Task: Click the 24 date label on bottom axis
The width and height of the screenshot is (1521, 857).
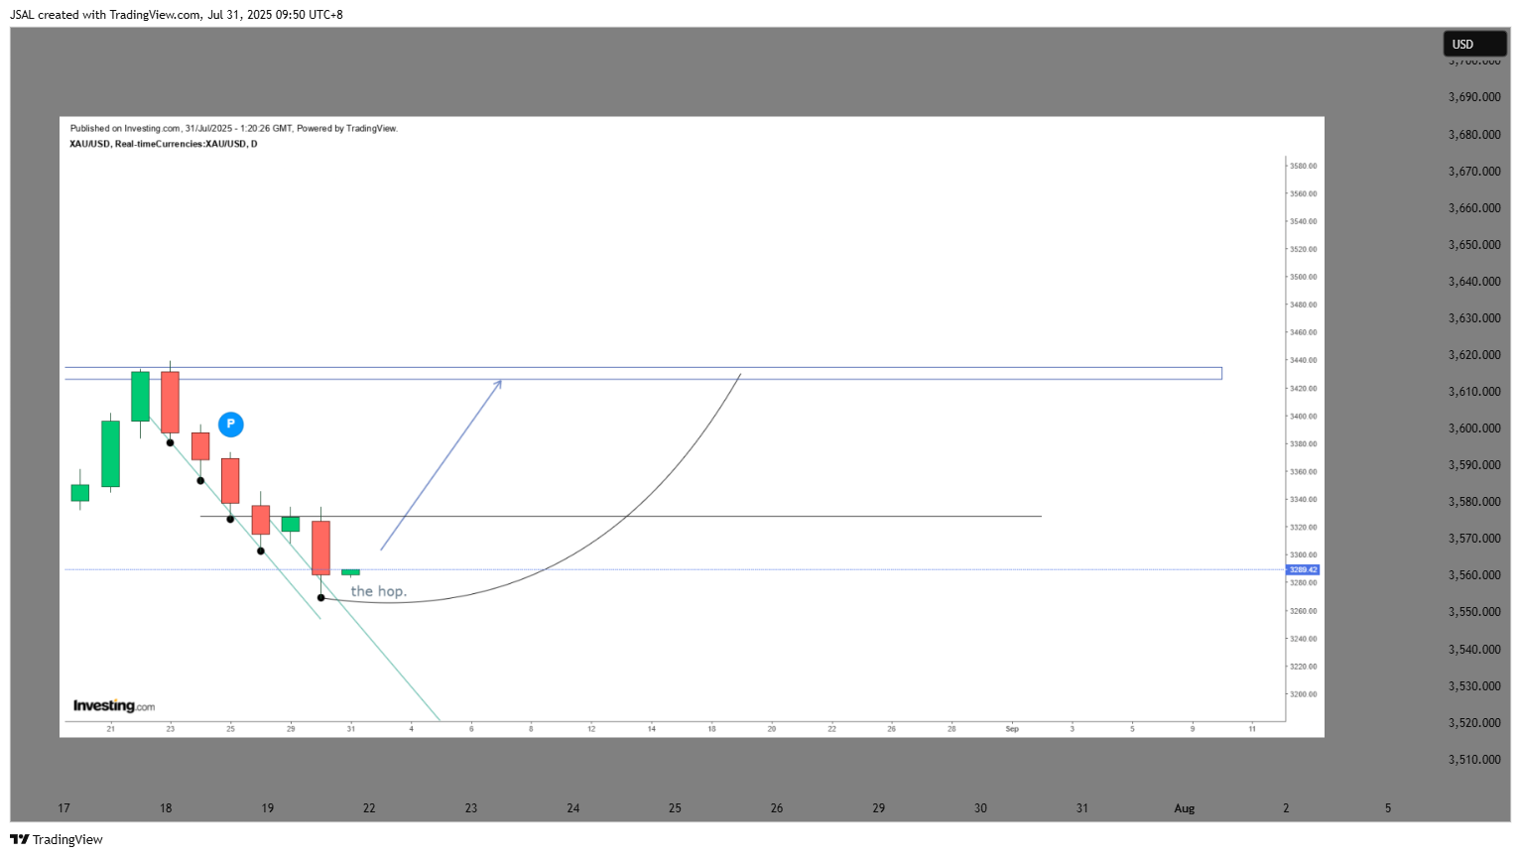Action: (573, 807)
